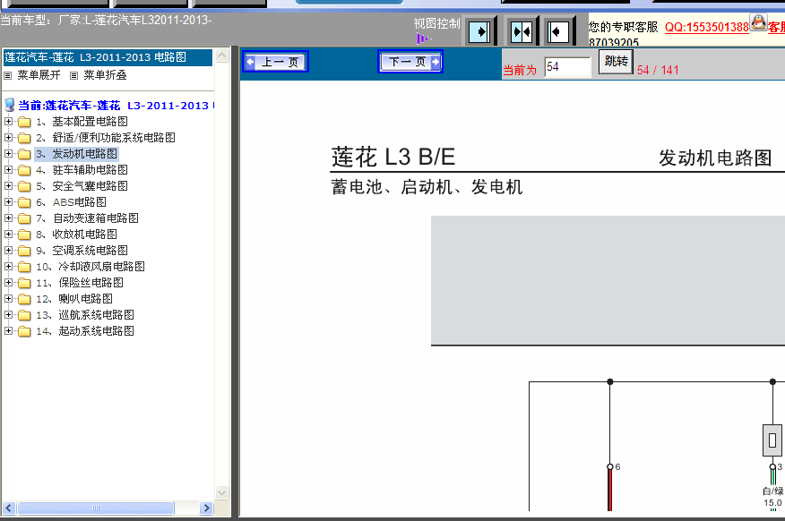Expand the 7、自动变速箱电路图 tree node

8,218
